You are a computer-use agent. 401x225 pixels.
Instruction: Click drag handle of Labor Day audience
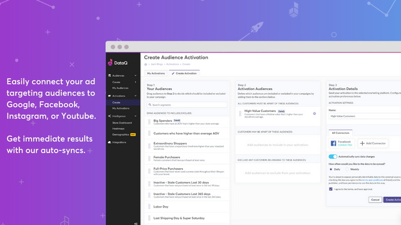pos(149,207)
